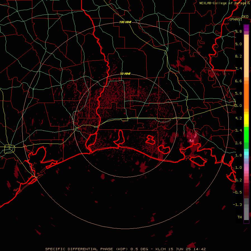Click the 1.0 value on the color scale
This screenshot has width=251, height=251.
238,168
